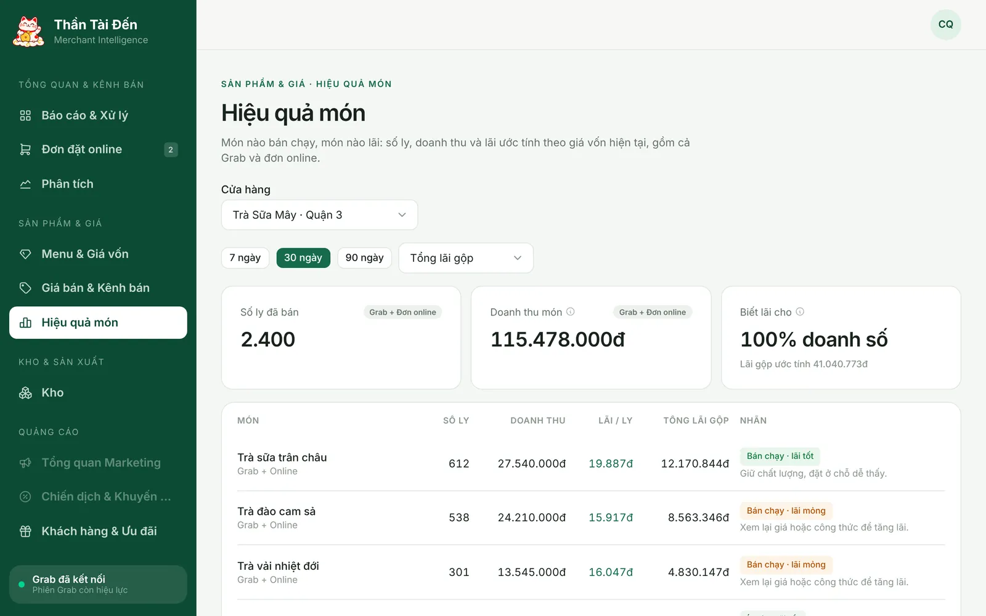Click the Phân tích chart icon
This screenshot has width=986, height=616.
(25, 184)
